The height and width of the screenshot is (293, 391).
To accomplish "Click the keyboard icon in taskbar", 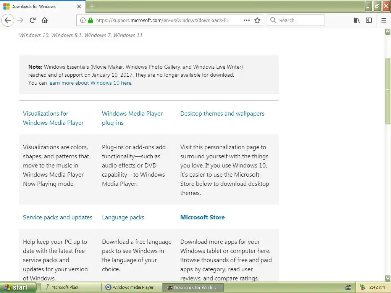I will 348,288.
